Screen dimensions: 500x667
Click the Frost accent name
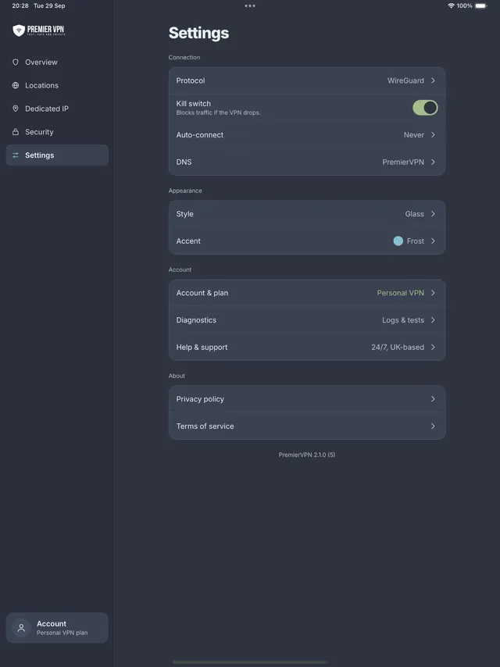[x=416, y=241]
